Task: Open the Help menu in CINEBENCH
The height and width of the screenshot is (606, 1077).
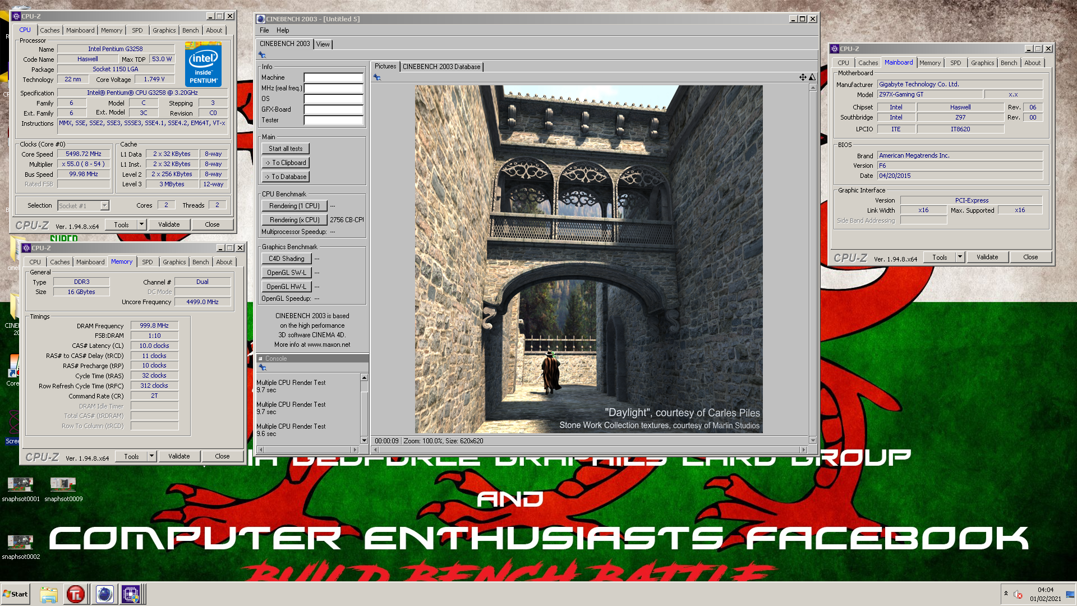Action: pyautogui.click(x=283, y=30)
